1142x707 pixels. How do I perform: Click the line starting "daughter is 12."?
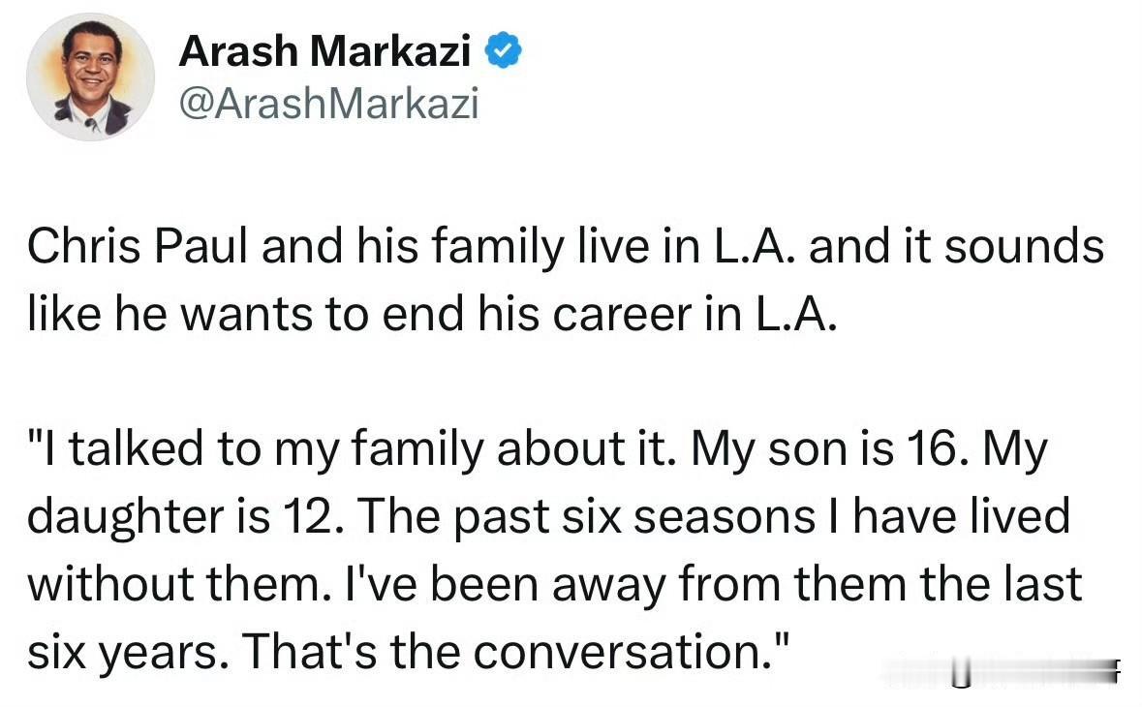[549, 516]
